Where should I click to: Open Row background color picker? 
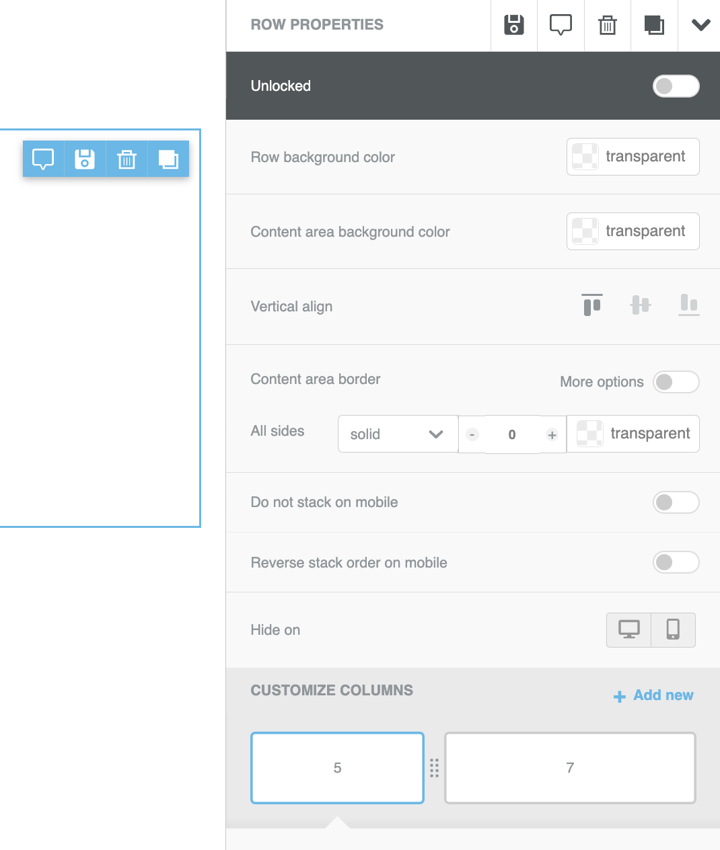tap(633, 157)
